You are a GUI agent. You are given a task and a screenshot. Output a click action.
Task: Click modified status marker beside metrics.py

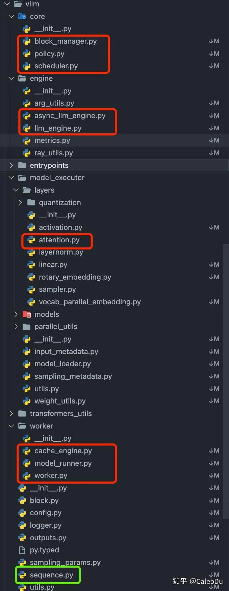[214, 140]
